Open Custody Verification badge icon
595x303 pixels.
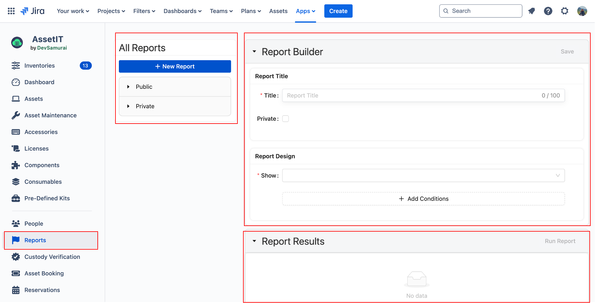(16, 257)
